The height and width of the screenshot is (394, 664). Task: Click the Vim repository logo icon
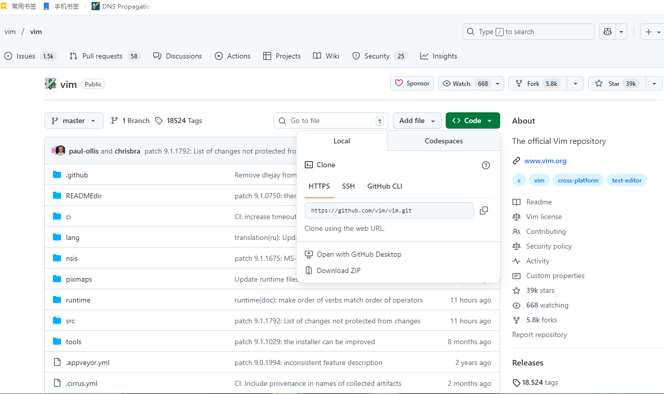coord(50,84)
